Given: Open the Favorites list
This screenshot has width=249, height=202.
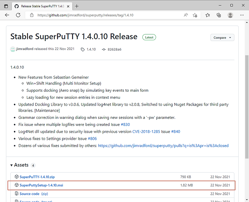Looking at the screenshot, I should point(207,15).
